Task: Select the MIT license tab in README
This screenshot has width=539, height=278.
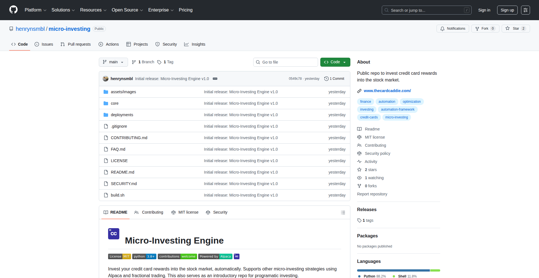Action: click(185, 212)
